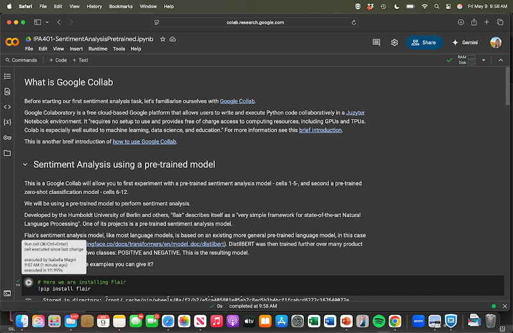Open the files folder panel

point(7,152)
